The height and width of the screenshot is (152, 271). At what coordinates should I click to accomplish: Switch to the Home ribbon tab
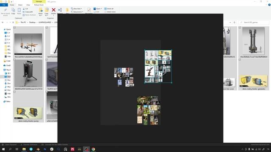point(12,5)
